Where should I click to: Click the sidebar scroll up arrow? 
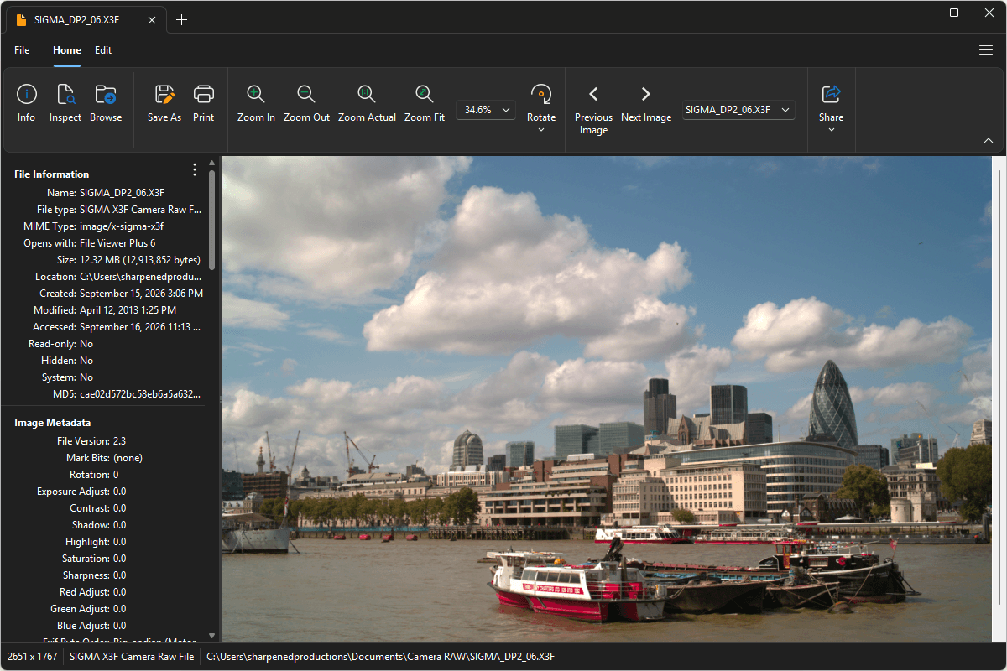[x=212, y=163]
